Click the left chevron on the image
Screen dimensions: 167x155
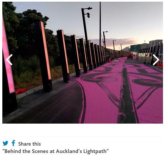coord(9,60)
